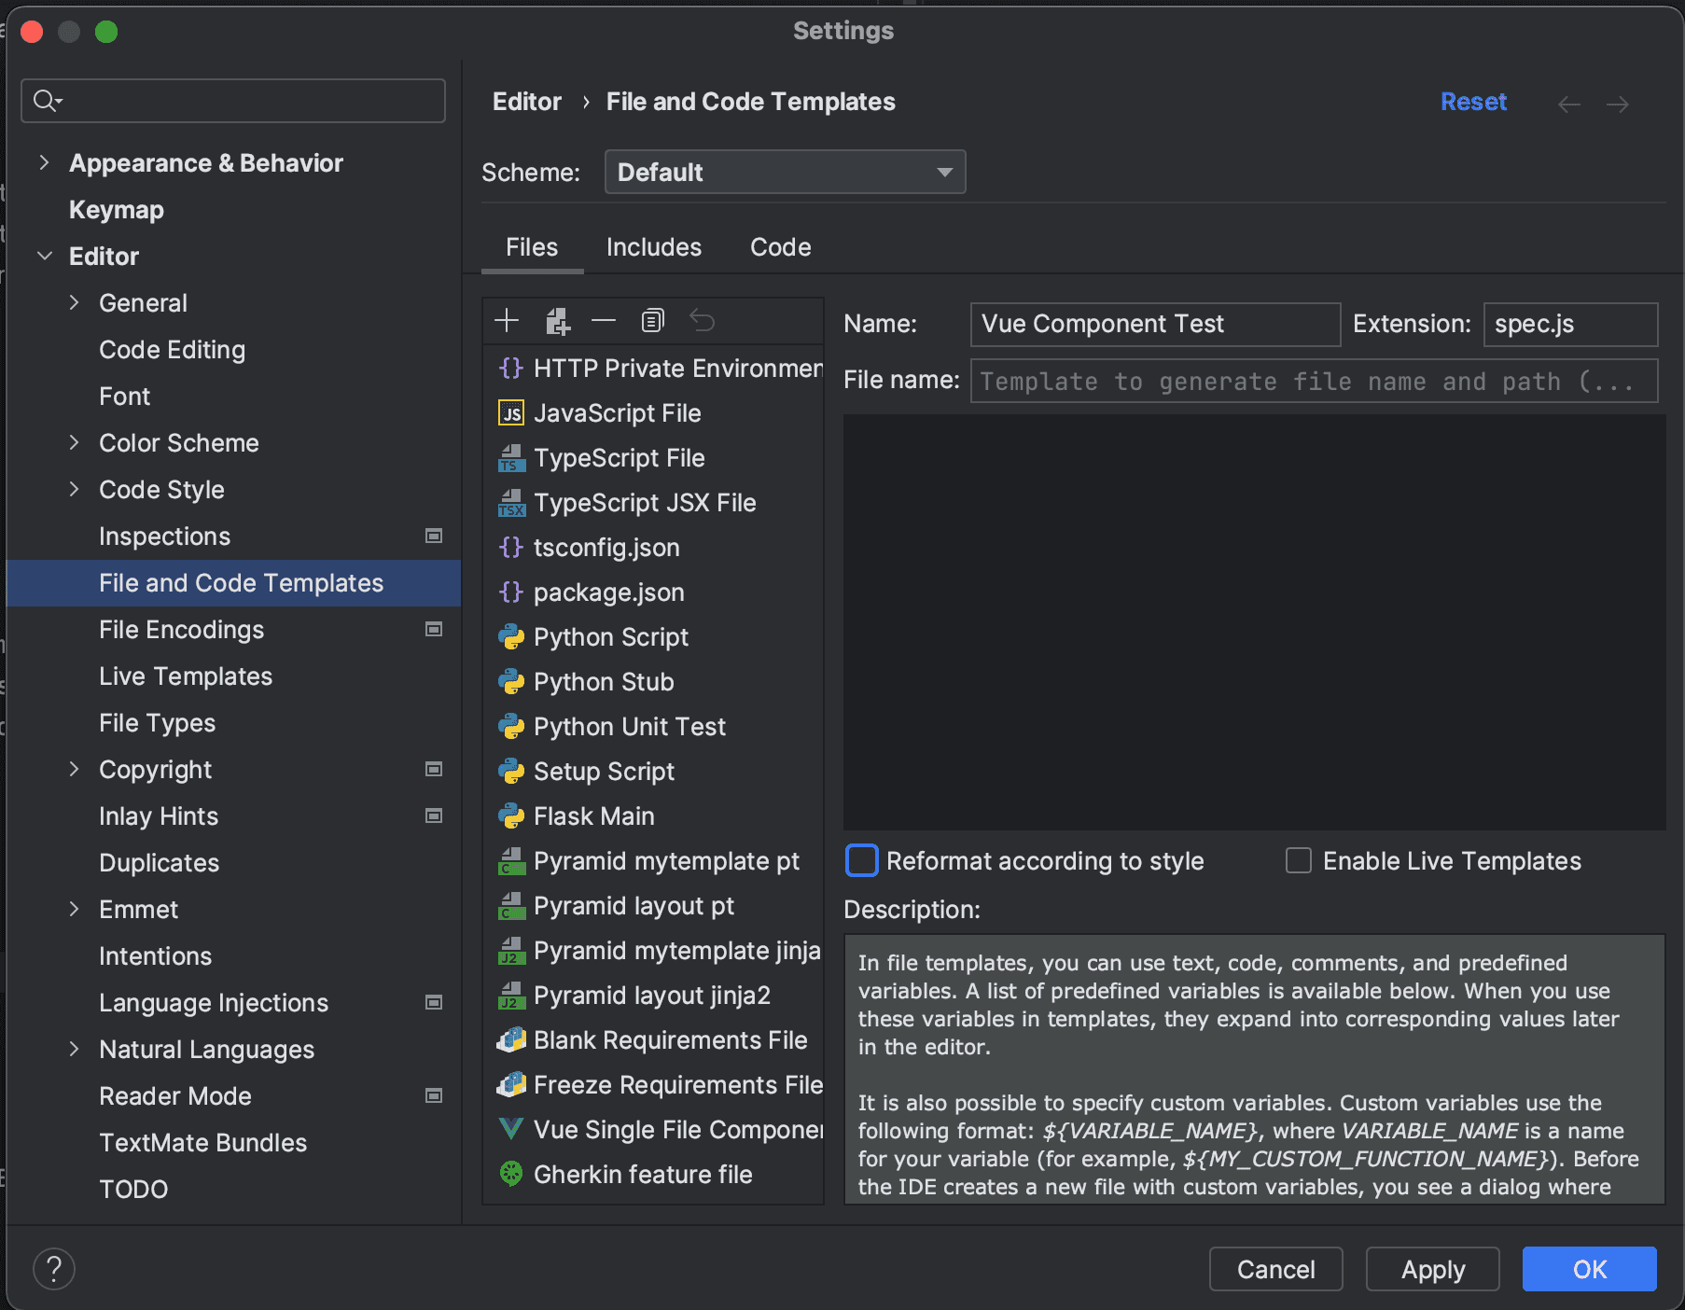Click the Copy Template icon
Screen dimensions: 1685x1310
652,321
